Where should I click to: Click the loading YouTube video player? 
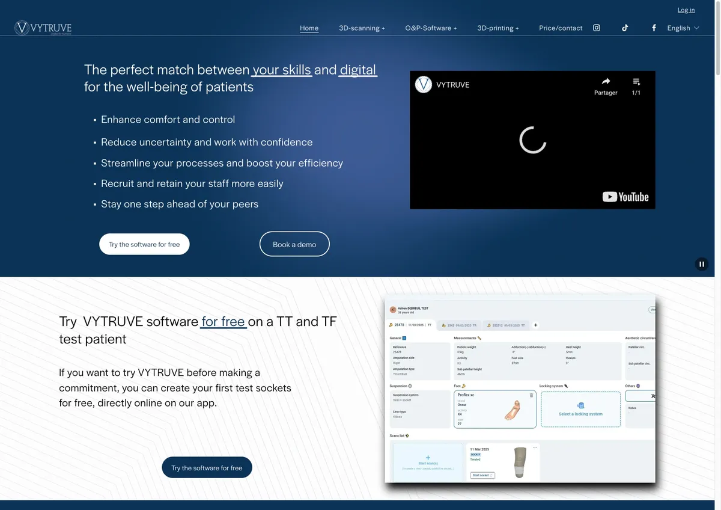532,140
